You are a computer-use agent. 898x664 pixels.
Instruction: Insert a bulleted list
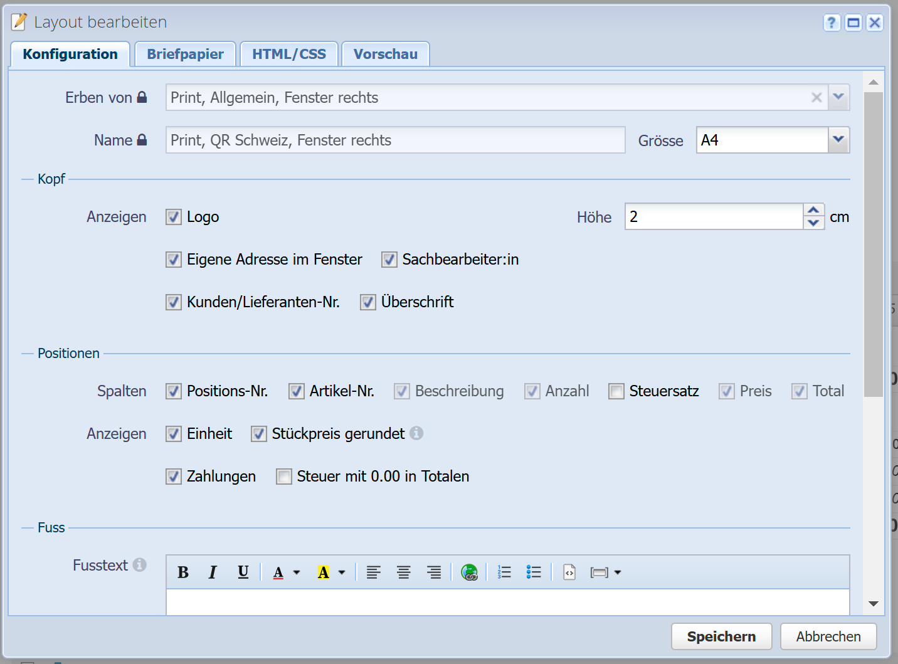coord(534,572)
